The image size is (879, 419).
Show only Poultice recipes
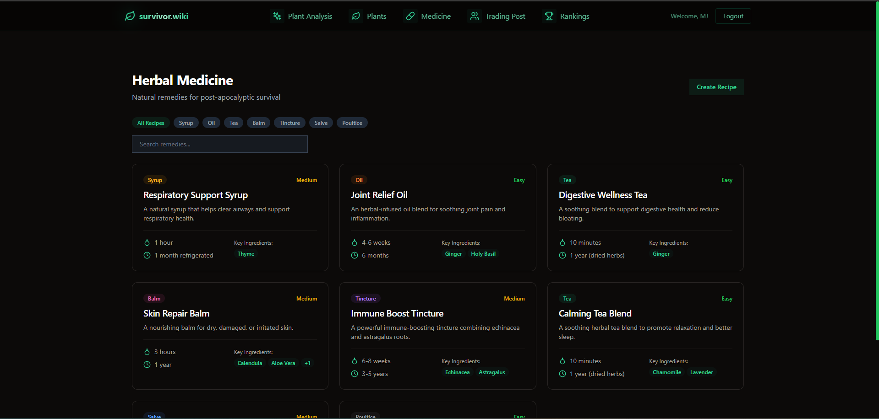(x=352, y=123)
